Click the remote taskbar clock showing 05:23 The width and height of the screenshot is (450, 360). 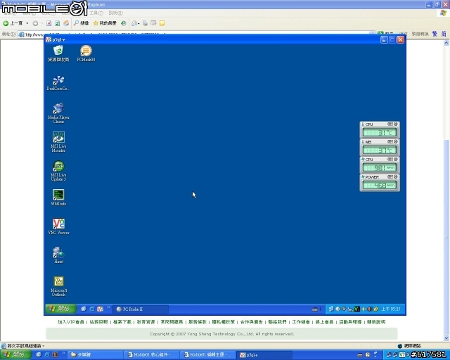tap(391, 309)
